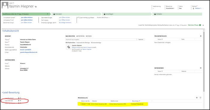The height and width of the screenshot is (110, 210).
Task: Switch to the NACHRICHTEN tab
Action: coord(70,36)
